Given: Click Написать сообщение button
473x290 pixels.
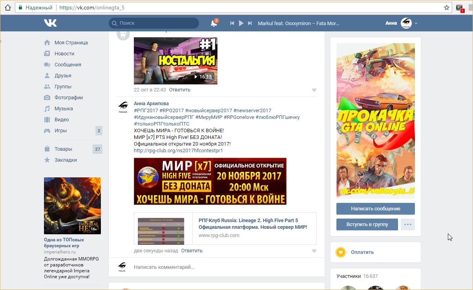Looking at the screenshot, I should coord(375,209).
